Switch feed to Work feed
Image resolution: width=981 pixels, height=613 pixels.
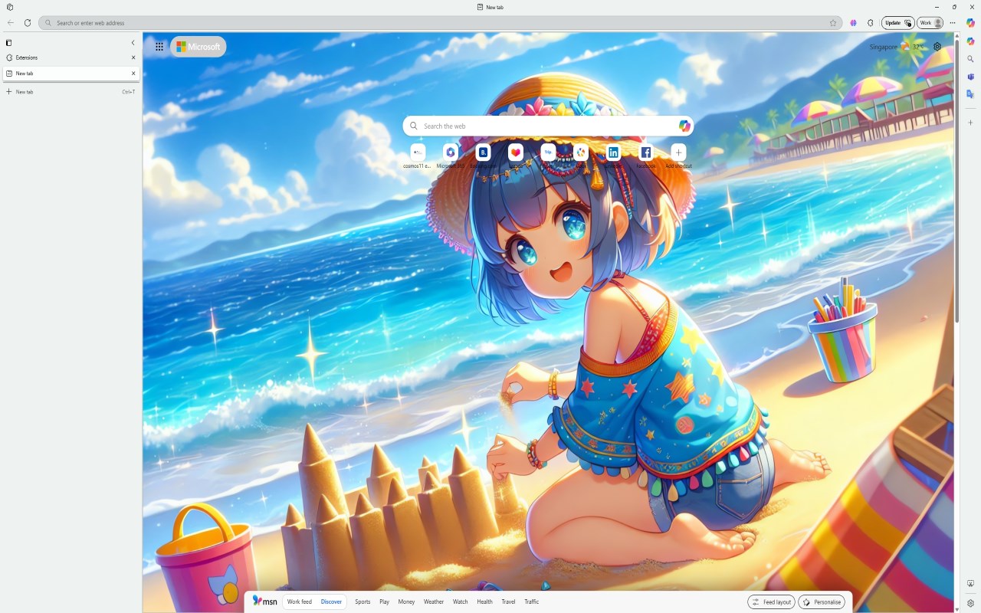coord(300,602)
